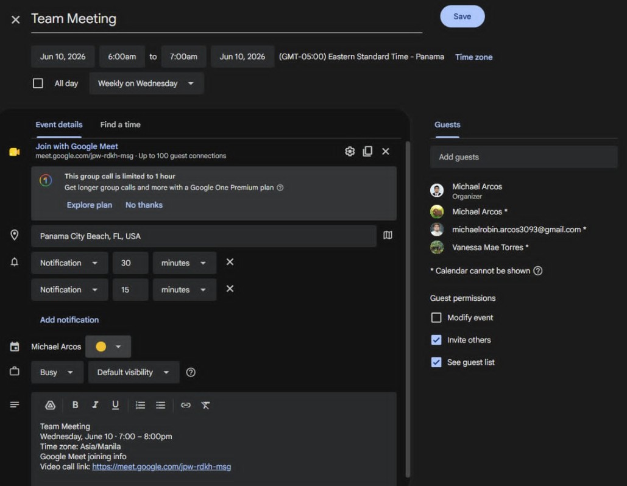Screen dimensions: 627x486
Task: Click the Join with Google Meet link
Action: coord(77,146)
